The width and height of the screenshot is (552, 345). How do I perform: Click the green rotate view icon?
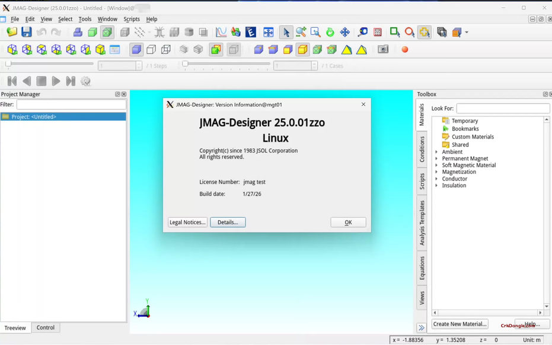pyautogui.click(x=330, y=33)
